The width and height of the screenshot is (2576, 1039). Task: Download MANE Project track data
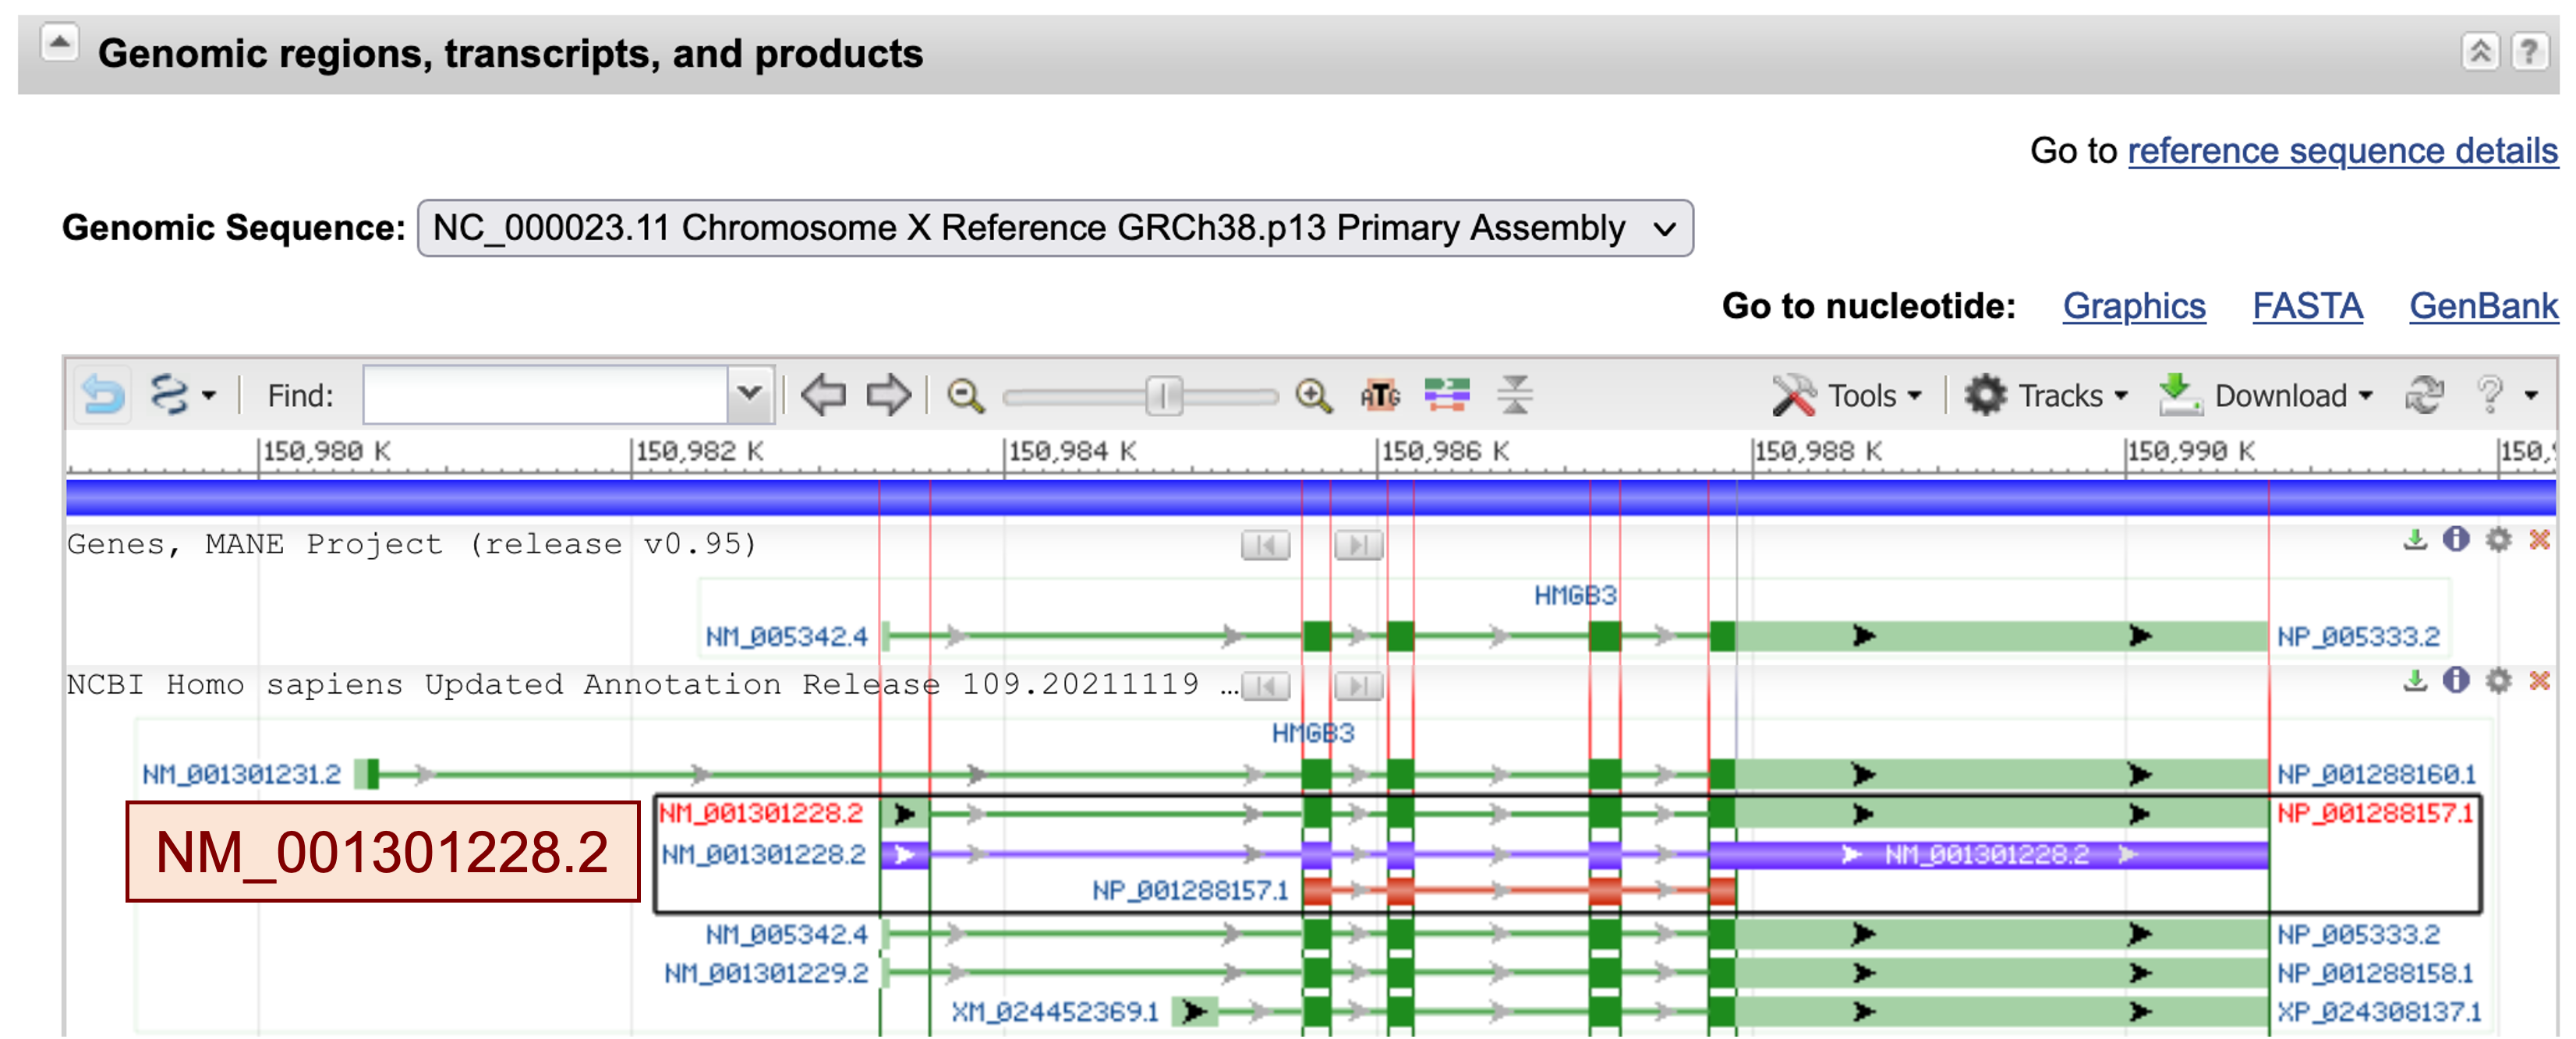tap(2415, 540)
